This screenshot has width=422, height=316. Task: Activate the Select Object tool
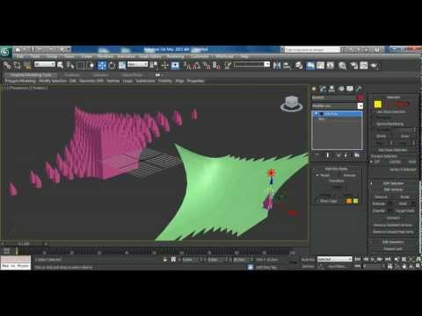tap(61, 65)
